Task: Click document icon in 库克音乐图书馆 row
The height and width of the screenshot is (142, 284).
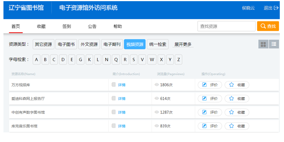Action: (x=114, y=126)
